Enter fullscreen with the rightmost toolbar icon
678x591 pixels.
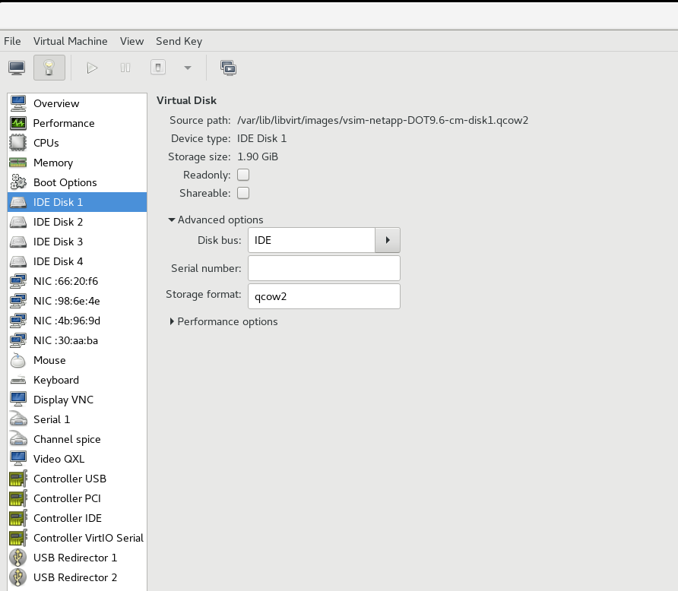coord(228,67)
